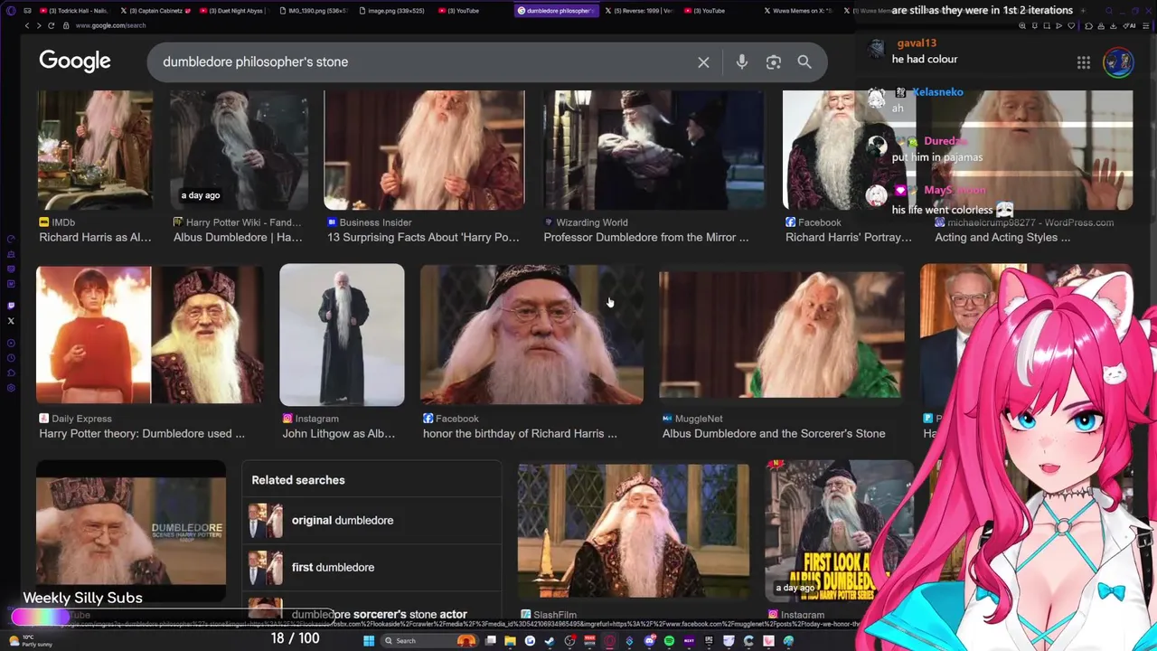Viewport: 1157px width, 651px height.
Task: Click "Albus Dumbledore and the Sorcerer's Stone" link
Action: click(x=774, y=433)
